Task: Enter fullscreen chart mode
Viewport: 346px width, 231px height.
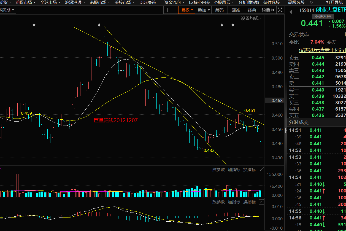Action: [280, 10]
